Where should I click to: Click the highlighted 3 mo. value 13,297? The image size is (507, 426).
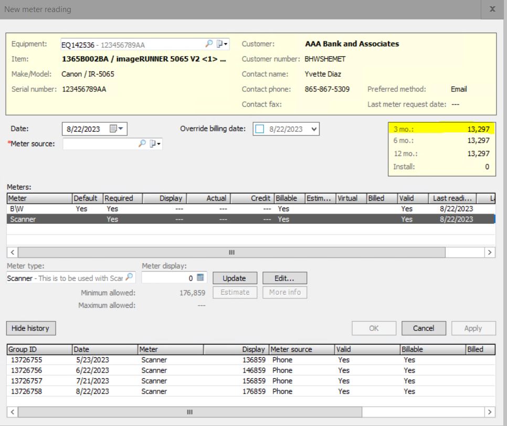pos(478,129)
